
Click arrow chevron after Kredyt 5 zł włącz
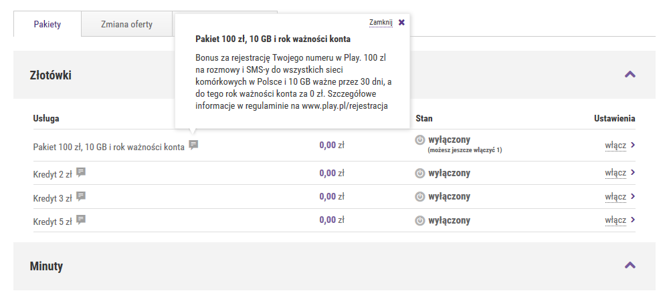633,220
